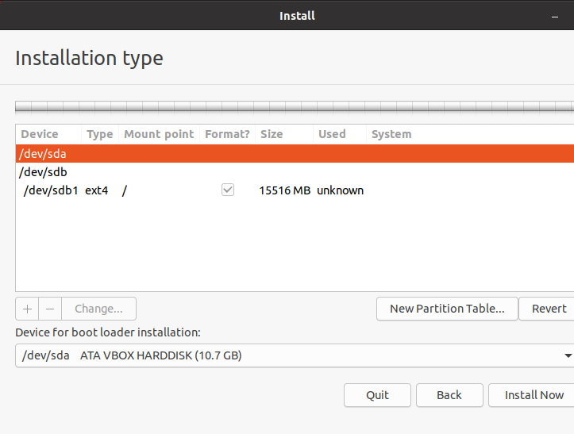Select the /dev/sda row

pyautogui.click(x=294, y=154)
